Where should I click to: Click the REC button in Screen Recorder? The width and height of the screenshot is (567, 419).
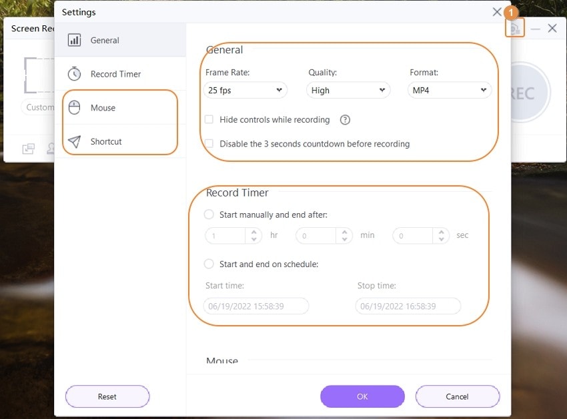(530, 93)
